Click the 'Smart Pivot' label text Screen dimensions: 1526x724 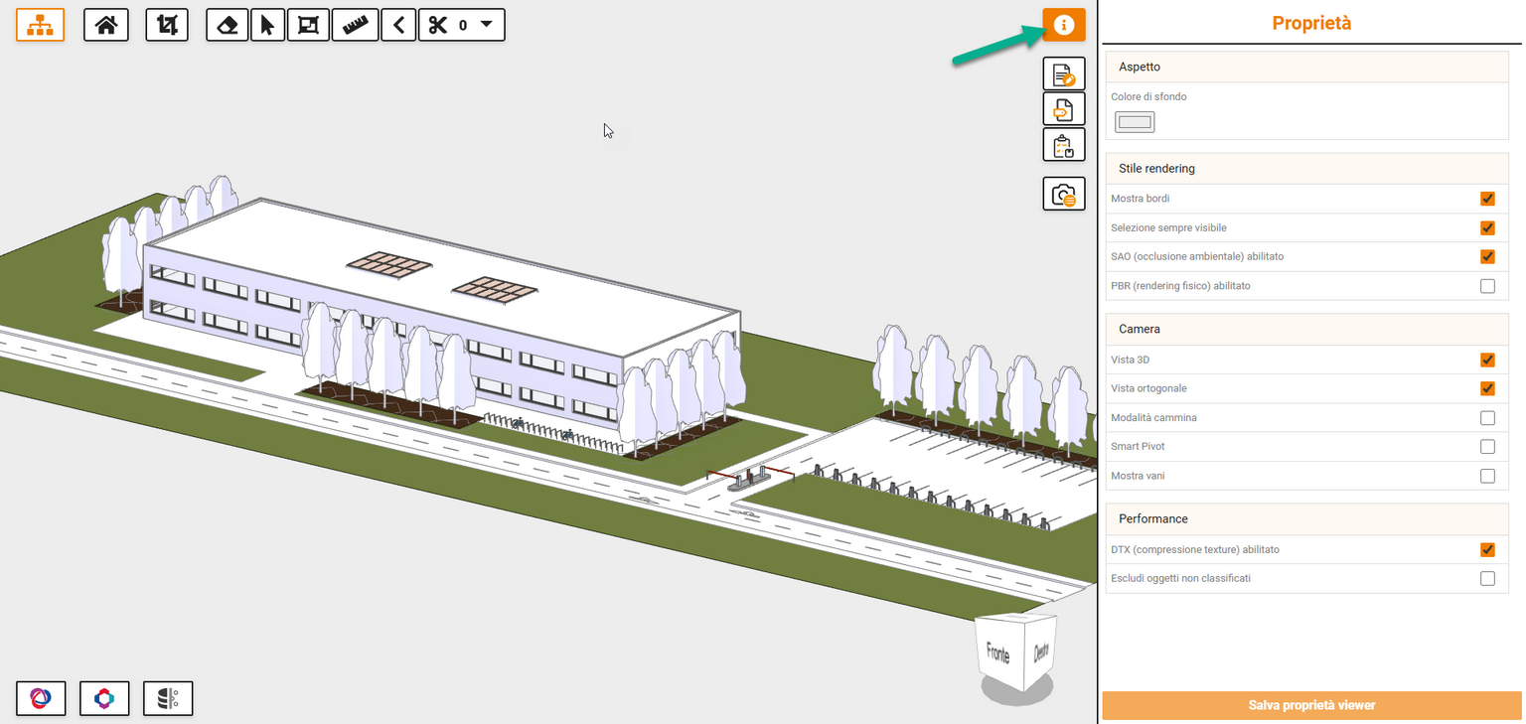pyautogui.click(x=1139, y=447)
